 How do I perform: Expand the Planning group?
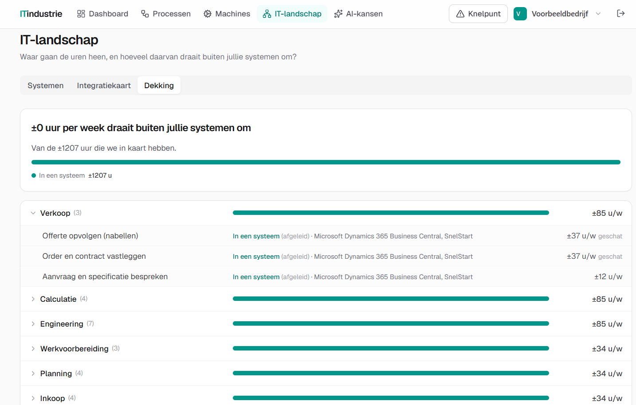(33, 374)
